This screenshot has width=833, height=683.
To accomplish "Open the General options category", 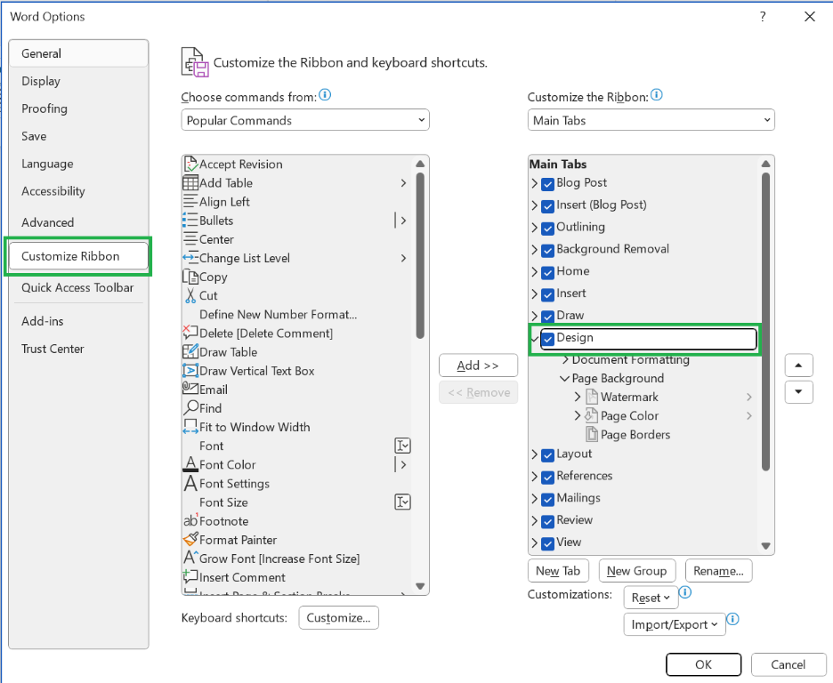I will (78, 53).
